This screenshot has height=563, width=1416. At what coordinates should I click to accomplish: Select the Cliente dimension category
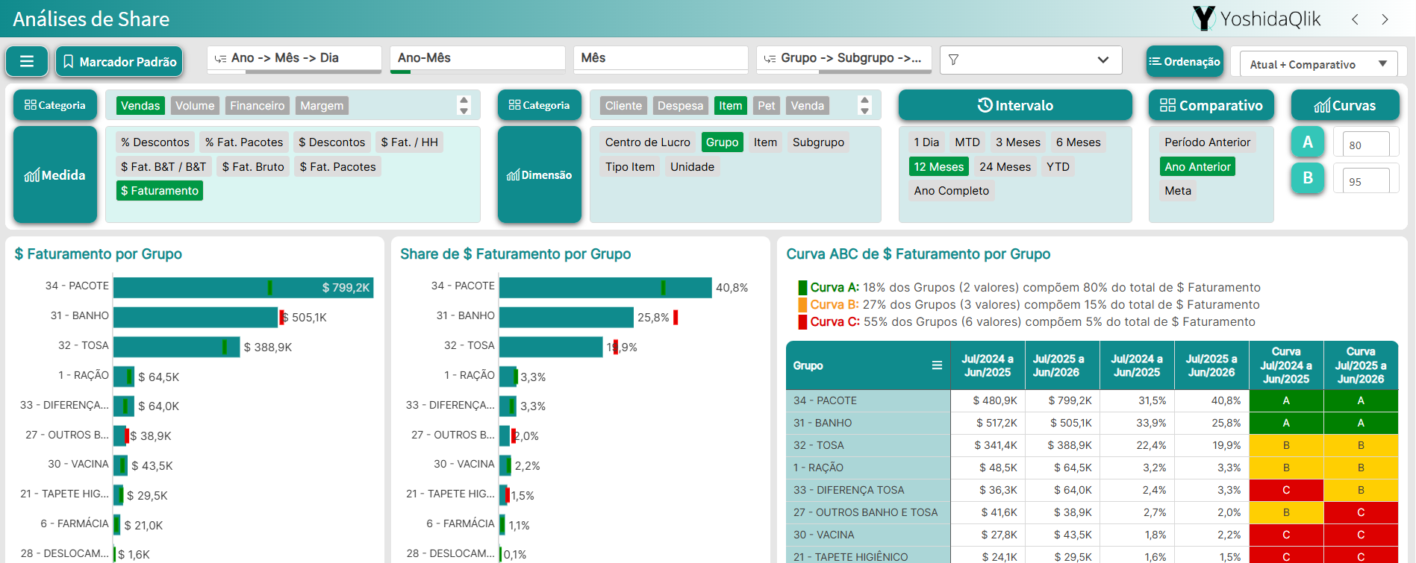click(623, 106)
